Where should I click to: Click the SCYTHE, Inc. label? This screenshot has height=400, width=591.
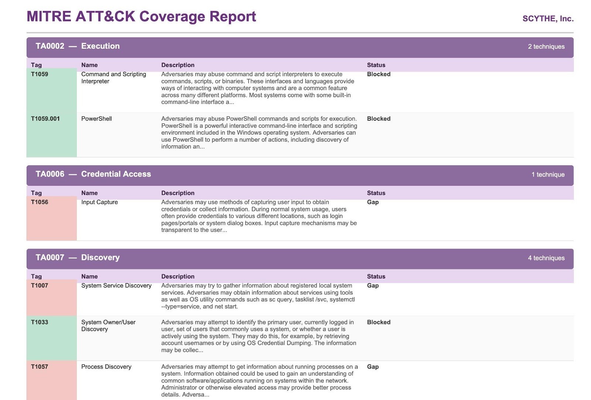click(x=547, y=19)
